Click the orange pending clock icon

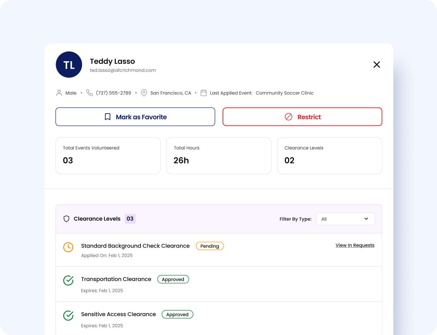point(68,247)
